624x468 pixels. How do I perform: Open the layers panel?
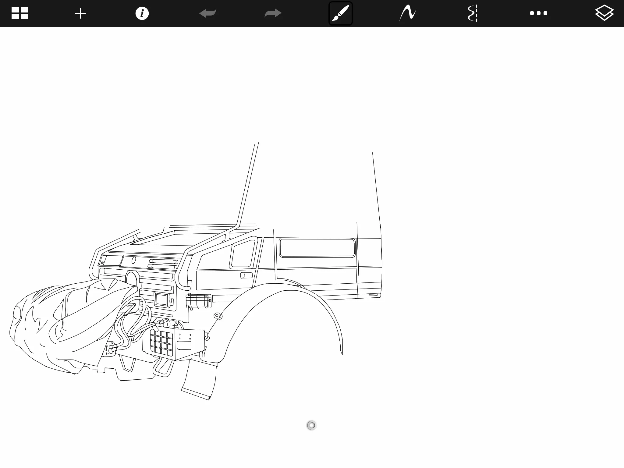[x=604, y=13]
